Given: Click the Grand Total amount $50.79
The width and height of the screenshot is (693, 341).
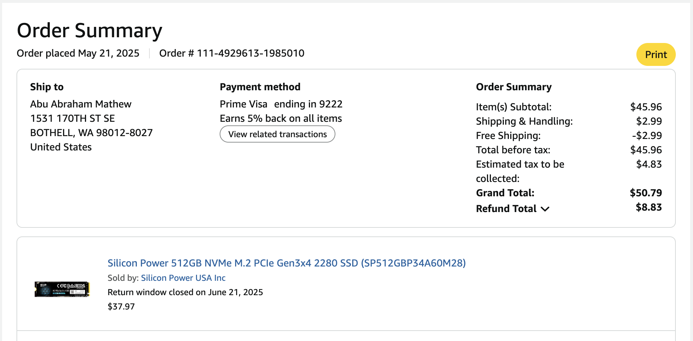Looking at the screenshot, I should pos(646,193).
